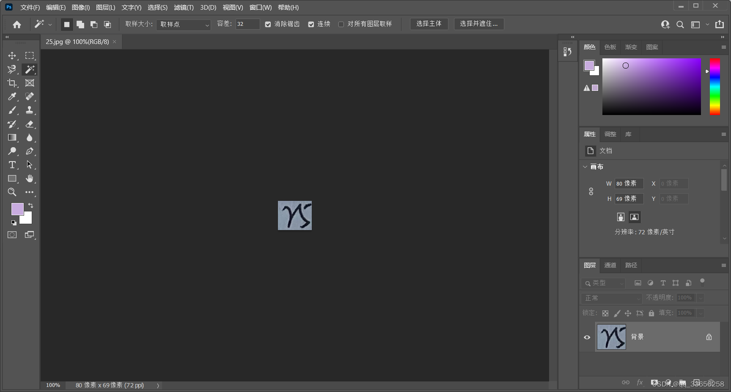The height and width of the screenshot is (392, 731).
Task: Select the Zoom tool
Action: [x=12, y=192]
